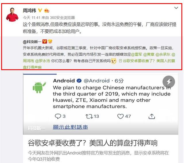This screenshot has height=163, width=184.
Task: Open the @科技新一 reposted account
Action: (x=32, y=42)
